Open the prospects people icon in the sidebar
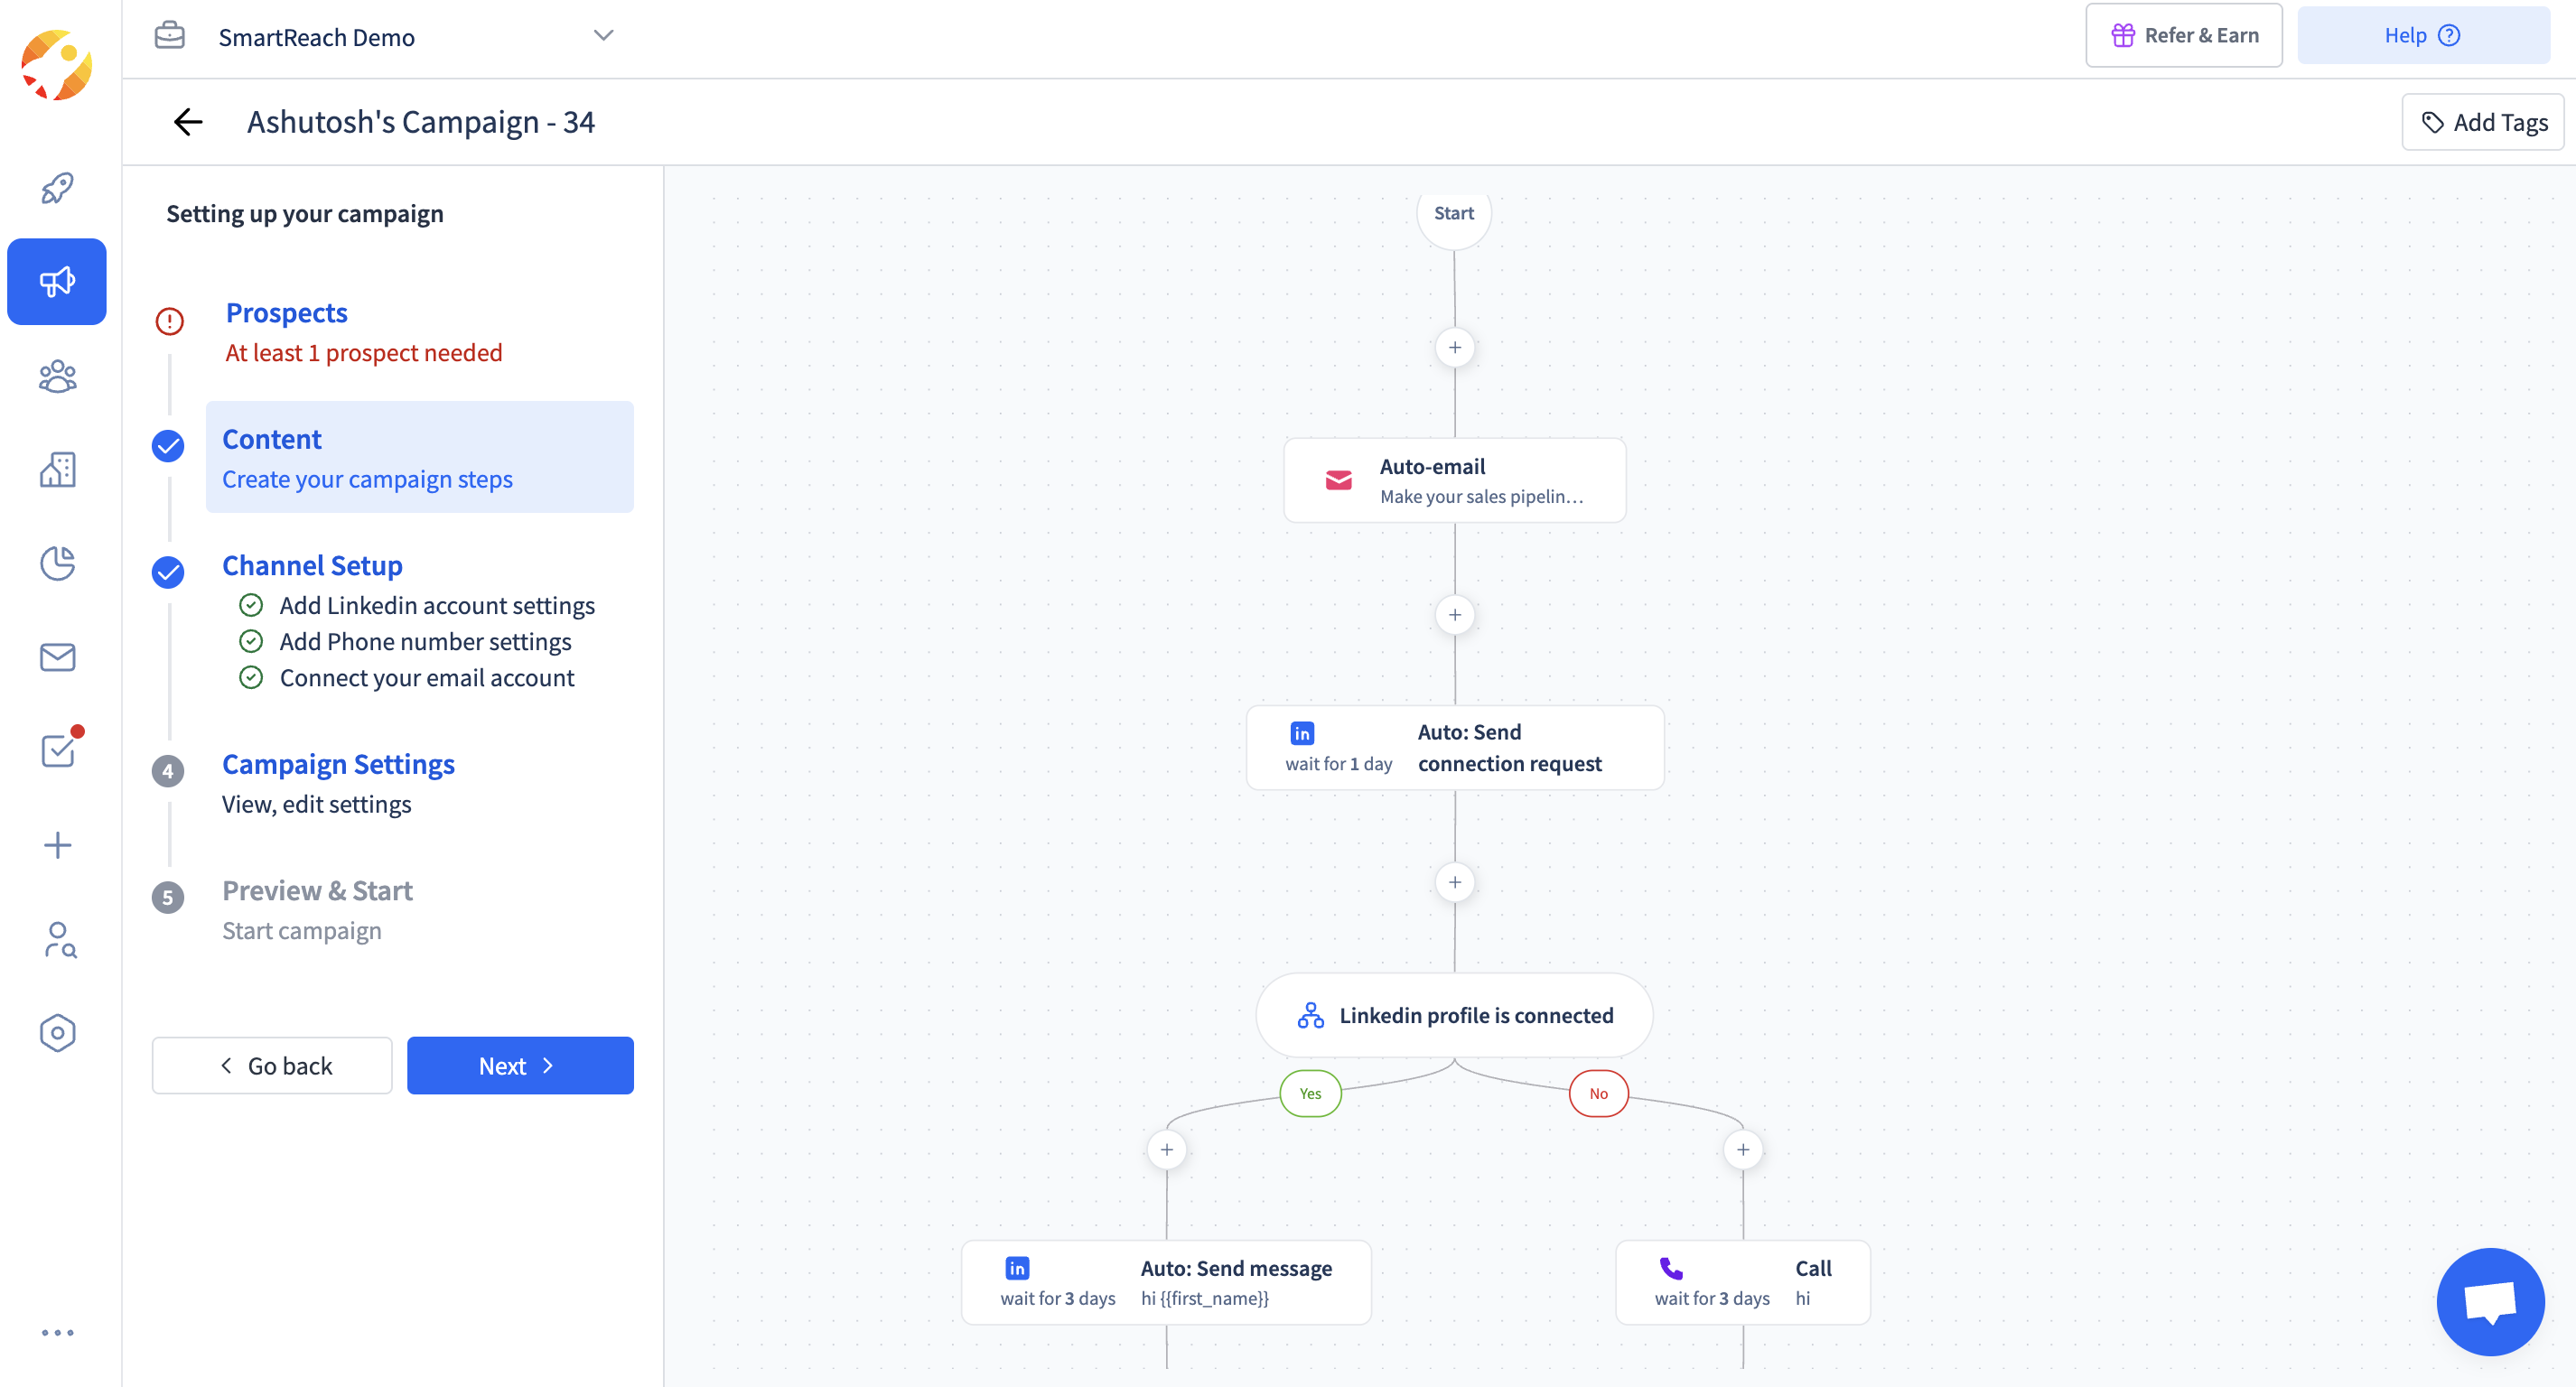 57,376
